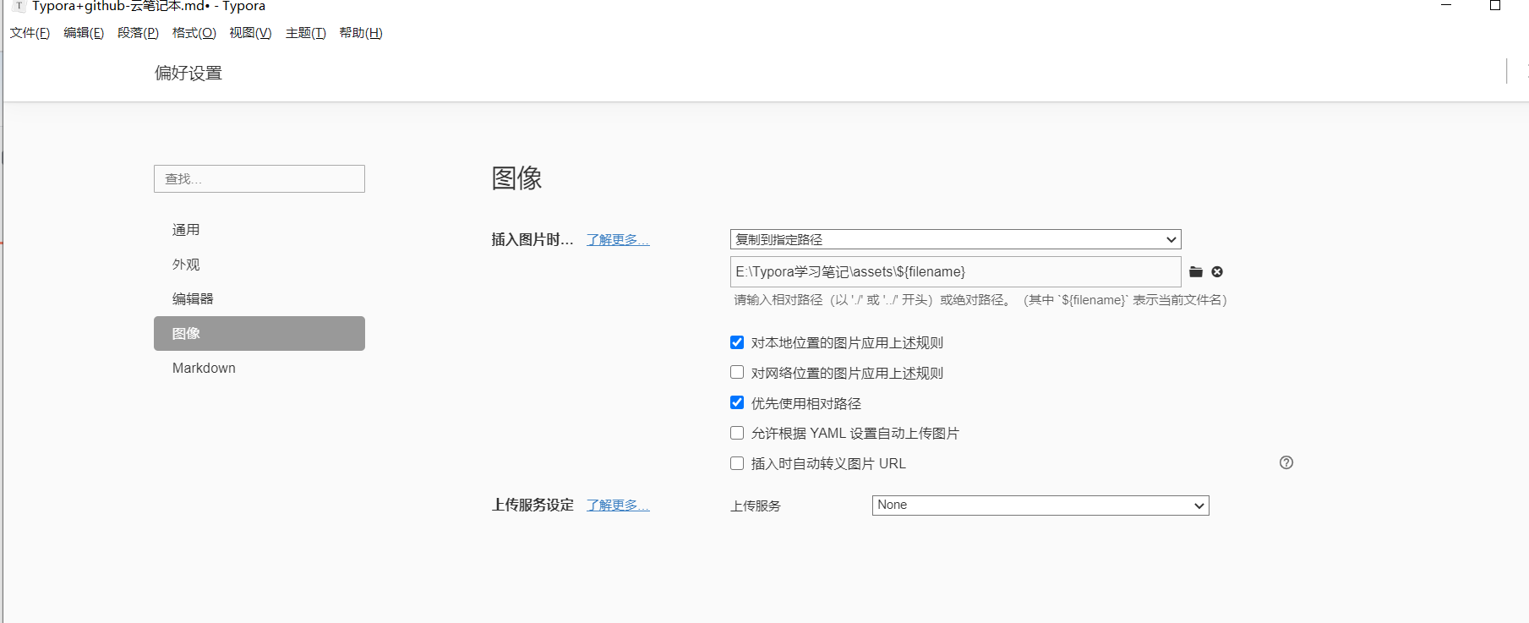Viewport: 1529px width, 623px height.
Task: Open the 复制到指定路径 dropdown
Action: [955, 239]
